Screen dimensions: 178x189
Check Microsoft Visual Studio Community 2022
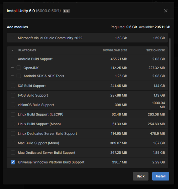click(x=13, y=38)
